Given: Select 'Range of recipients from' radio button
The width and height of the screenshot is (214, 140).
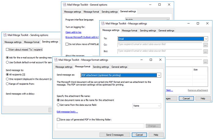Looking at the screenshot, I should click(x=7, y=84).
